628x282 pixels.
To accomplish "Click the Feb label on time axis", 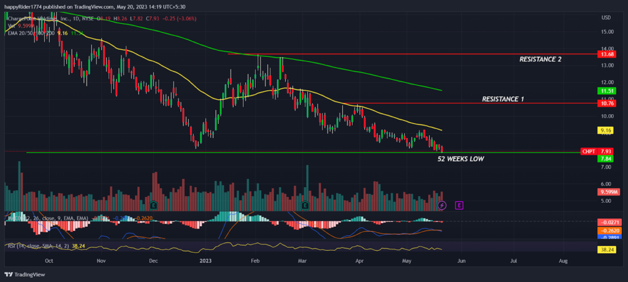I will click(x=255, y=261).
